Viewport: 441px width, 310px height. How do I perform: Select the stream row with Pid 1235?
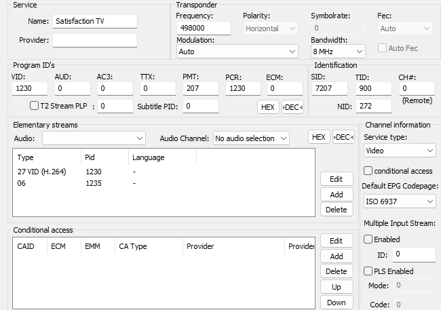[x=164, y=183]
